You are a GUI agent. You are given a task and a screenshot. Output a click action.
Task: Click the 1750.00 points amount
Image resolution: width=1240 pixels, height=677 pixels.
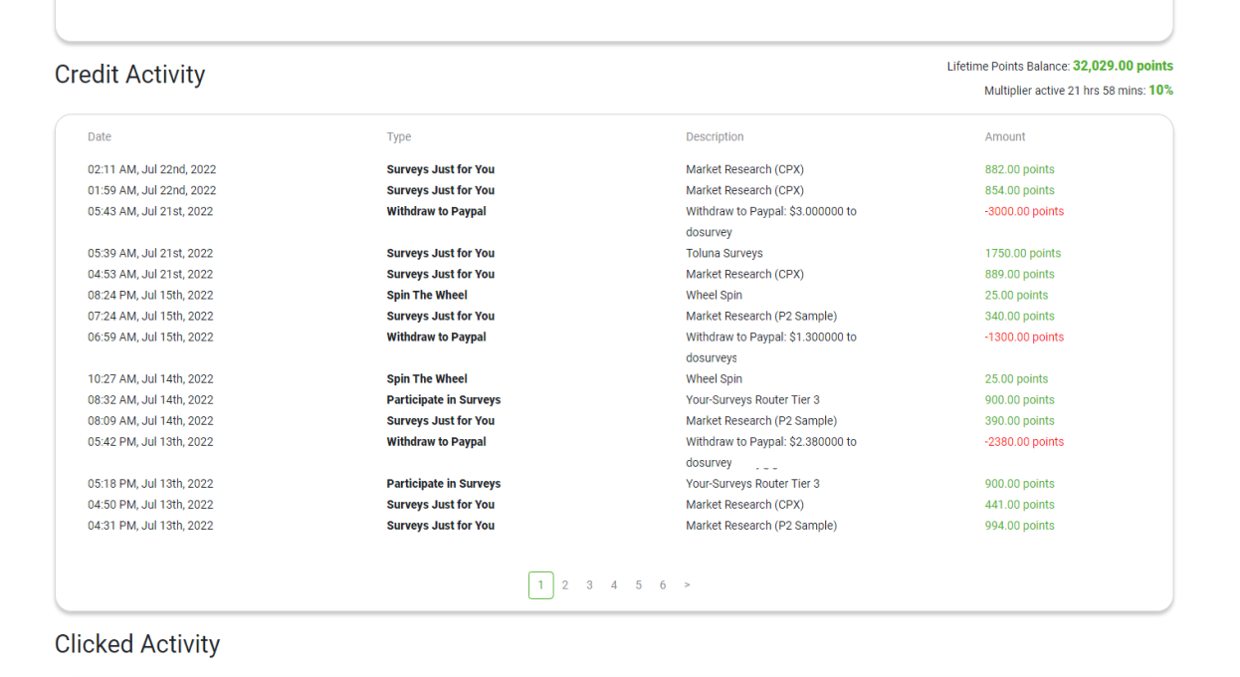(x=1023, y=253)
